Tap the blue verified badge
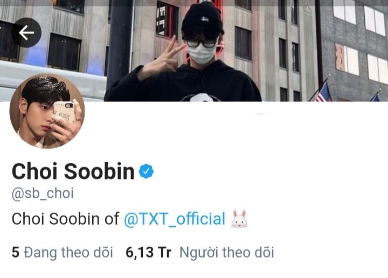 [x=146, y=171]
